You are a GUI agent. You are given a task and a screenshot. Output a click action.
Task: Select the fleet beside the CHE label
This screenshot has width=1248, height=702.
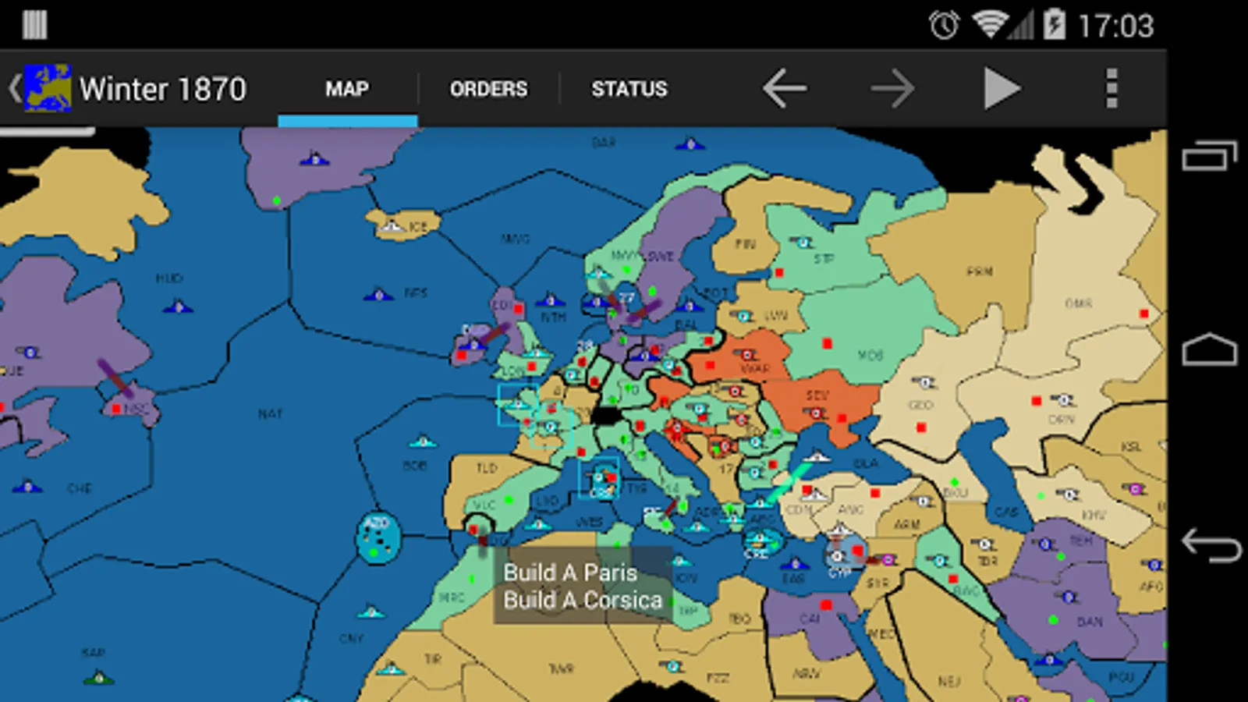click(28, 486)
